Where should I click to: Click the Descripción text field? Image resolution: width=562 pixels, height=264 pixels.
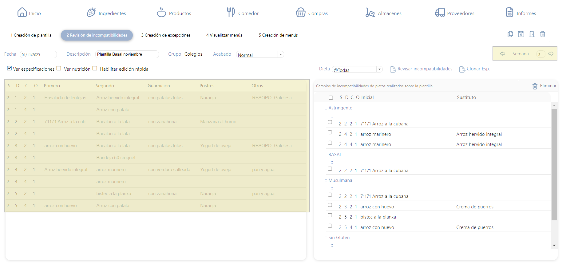pyautogui.click(x=127, y=54)
